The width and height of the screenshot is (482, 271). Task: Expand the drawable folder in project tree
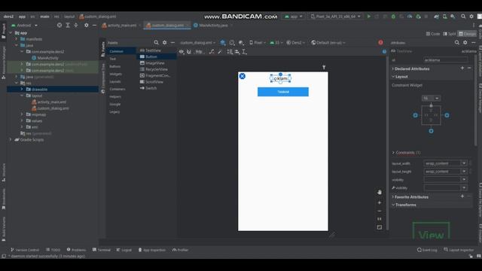(x=22, y=89)
